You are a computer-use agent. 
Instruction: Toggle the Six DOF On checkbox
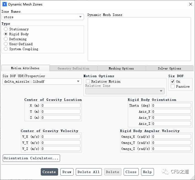tap(173, 82)
